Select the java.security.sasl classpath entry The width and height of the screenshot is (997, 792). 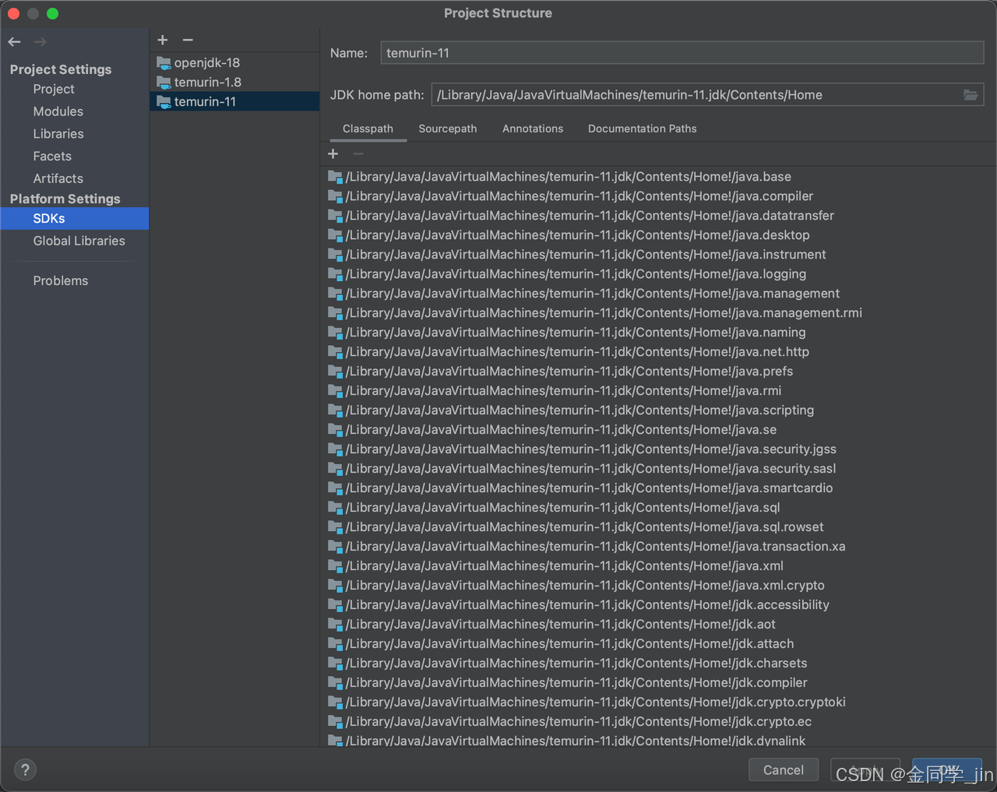click(x=590, y=469)
